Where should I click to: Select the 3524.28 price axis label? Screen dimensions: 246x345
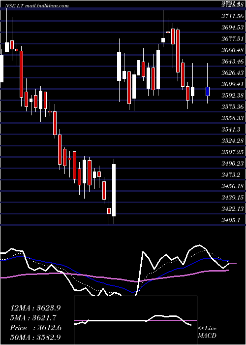233,141
